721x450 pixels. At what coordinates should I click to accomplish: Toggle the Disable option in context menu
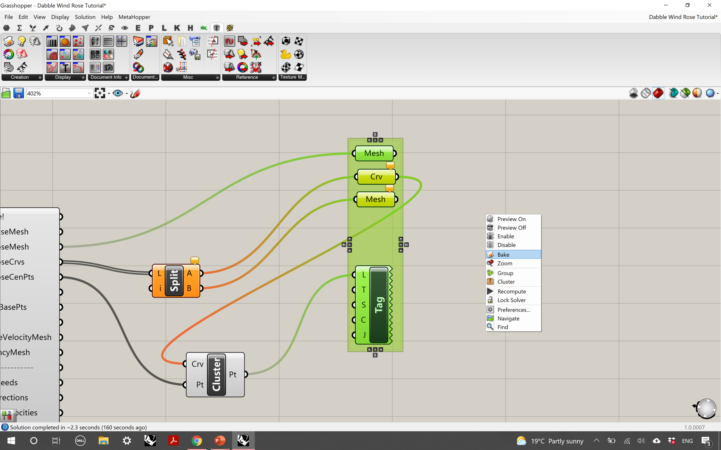coord(506,245)
